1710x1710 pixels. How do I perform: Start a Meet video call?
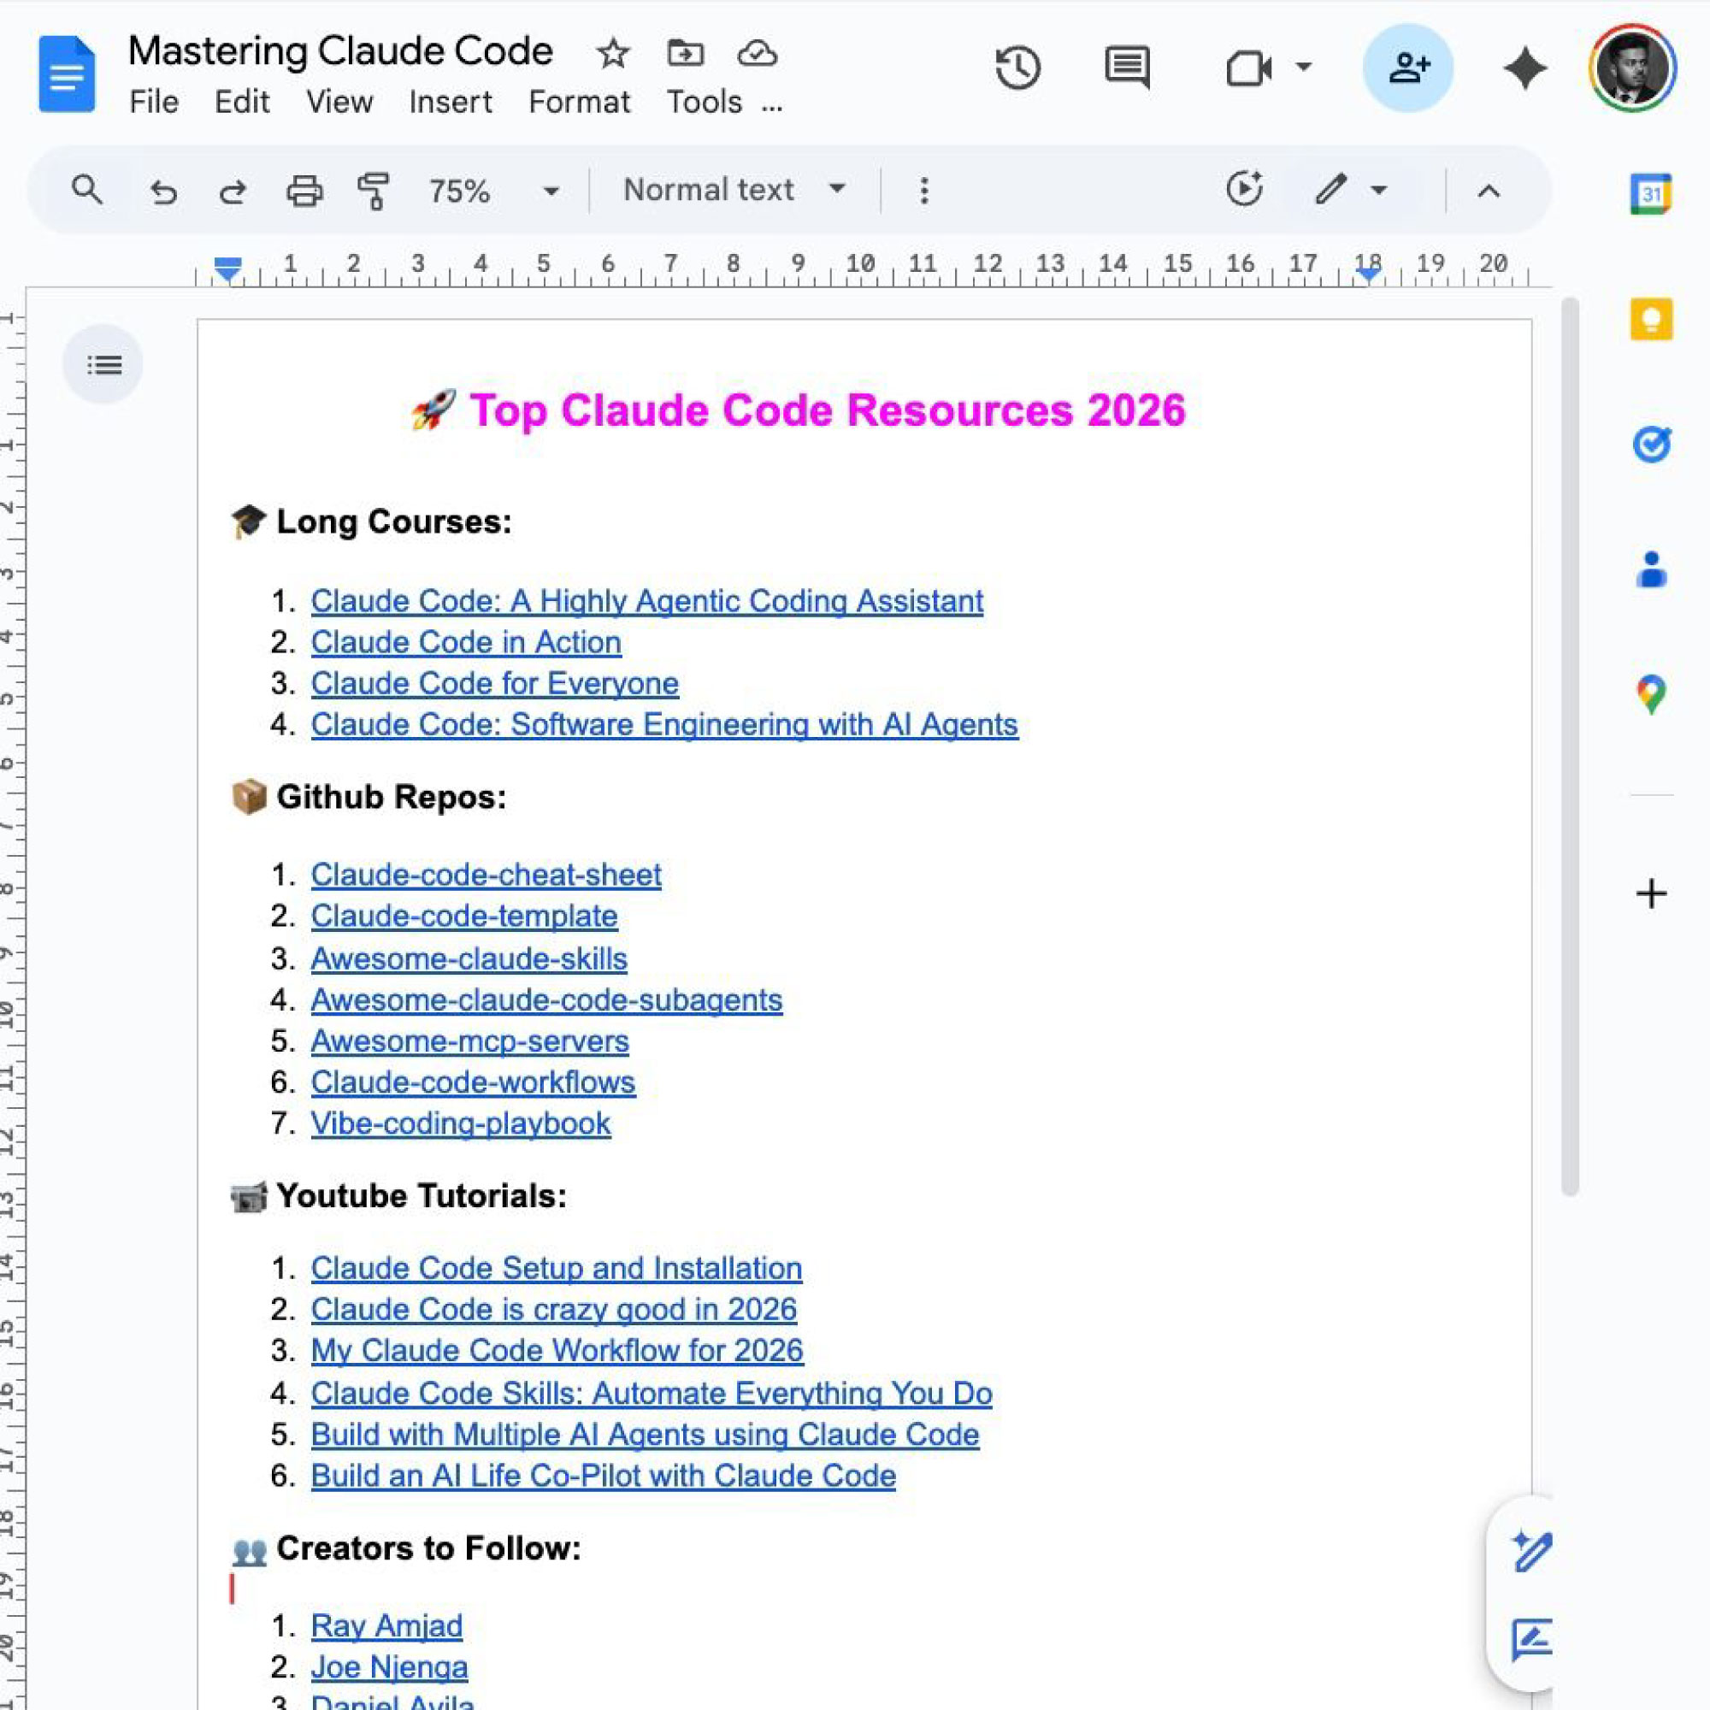pos(1249,68)
